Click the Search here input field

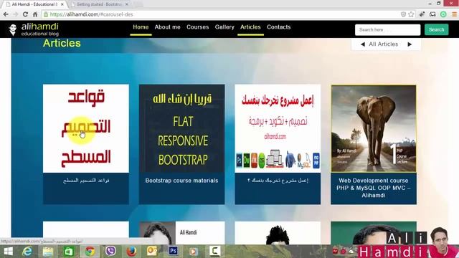point(387,30)
